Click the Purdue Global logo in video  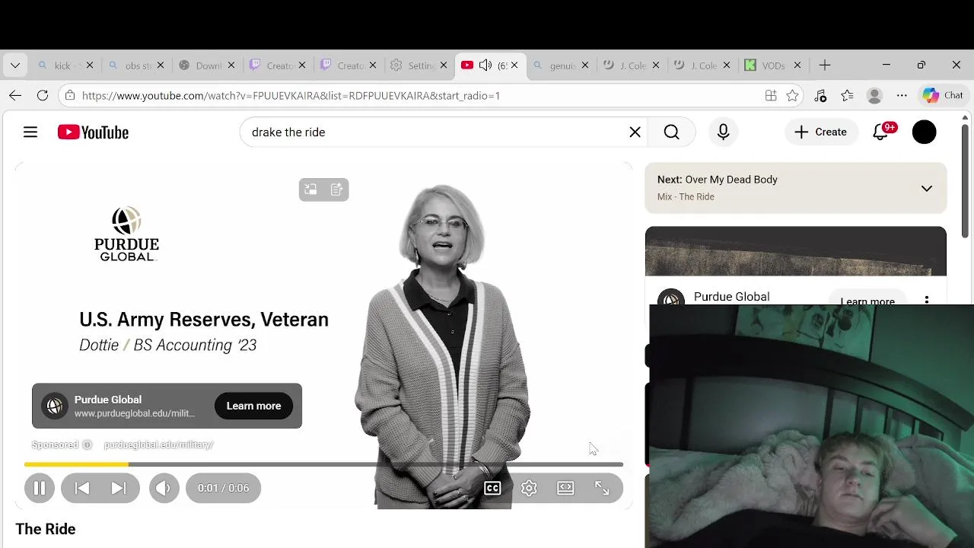tap(126, 234)
